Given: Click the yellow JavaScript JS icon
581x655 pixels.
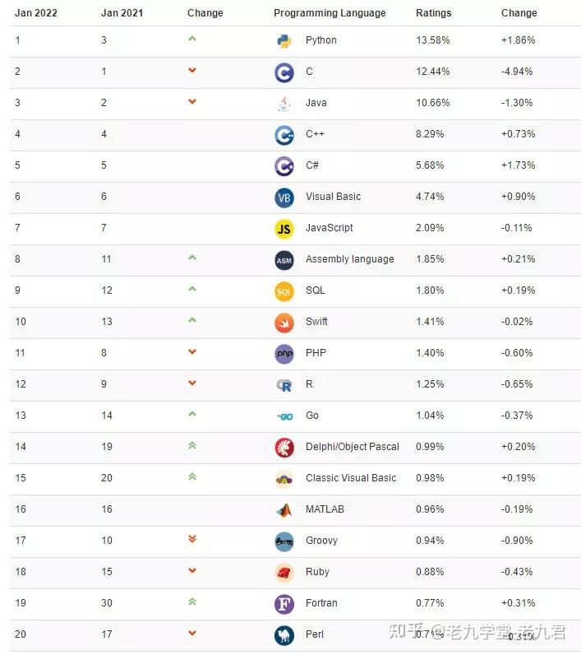Looking at the screenshot, I should pos(284,229).
